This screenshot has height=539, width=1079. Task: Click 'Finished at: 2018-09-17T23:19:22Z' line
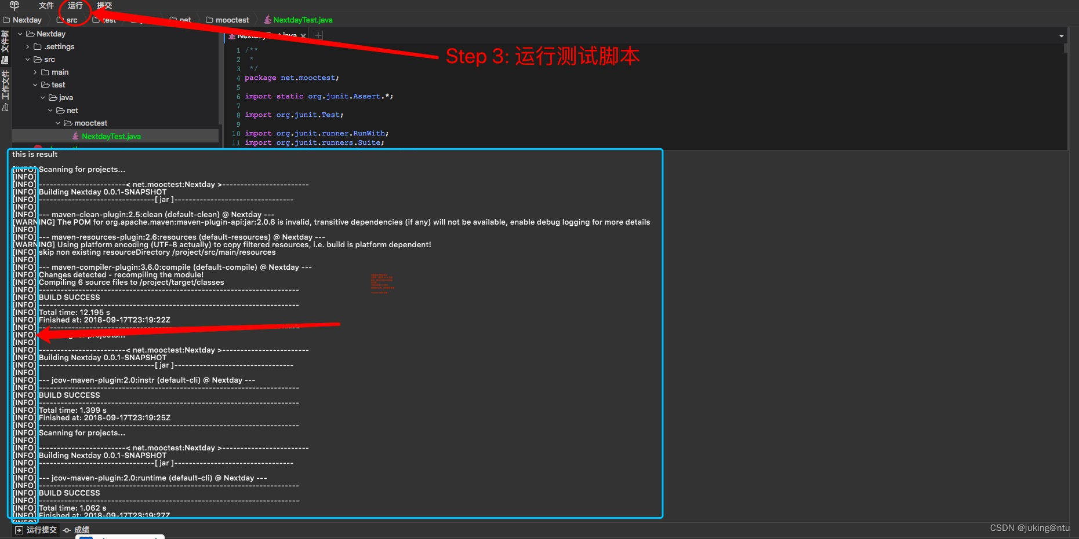92,320
